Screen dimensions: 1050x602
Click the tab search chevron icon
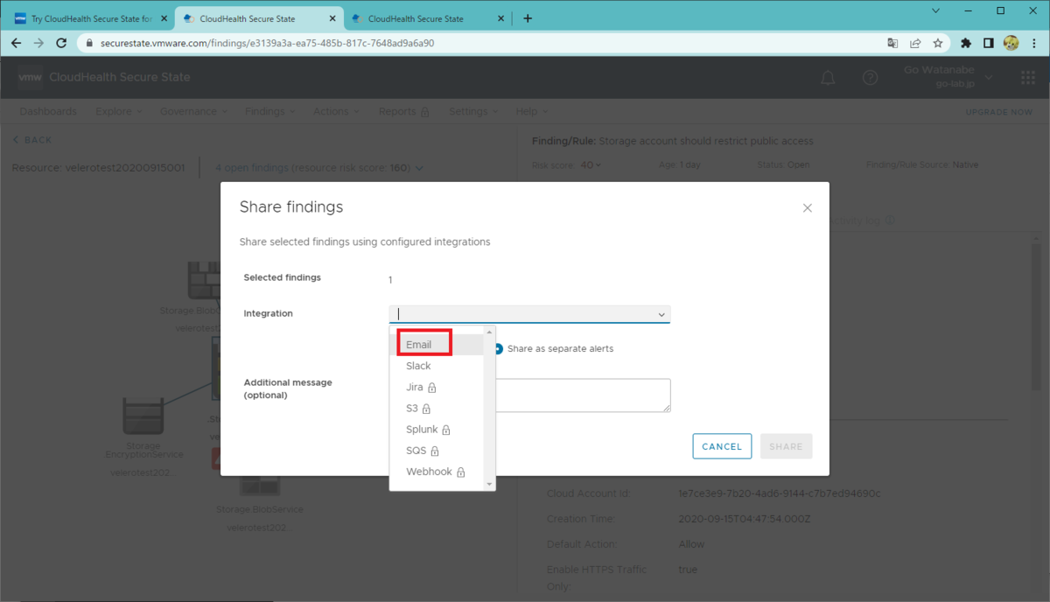935,11
